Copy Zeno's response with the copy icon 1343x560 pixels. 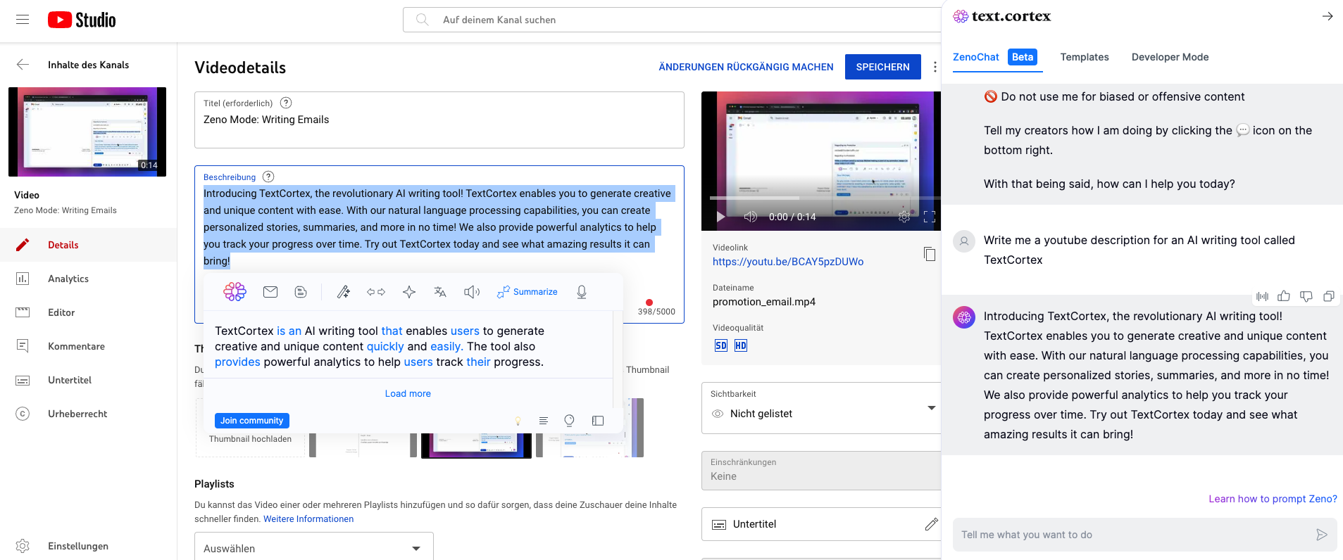tap(1329, 296)
